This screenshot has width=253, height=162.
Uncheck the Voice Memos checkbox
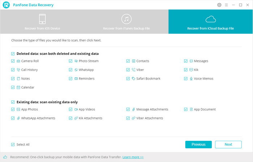pos(186,78)
